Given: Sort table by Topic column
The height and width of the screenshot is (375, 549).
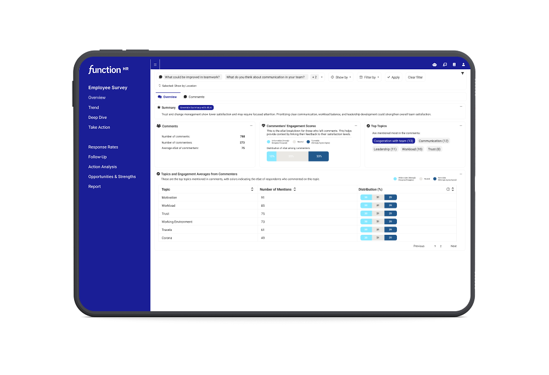Looking at the screenshot, I should pos(252,189).
